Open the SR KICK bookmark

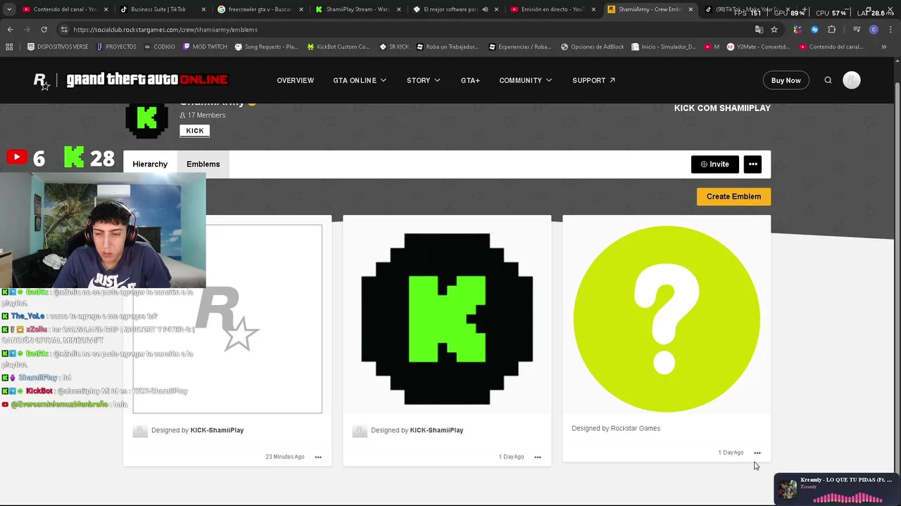click(393, 46)
